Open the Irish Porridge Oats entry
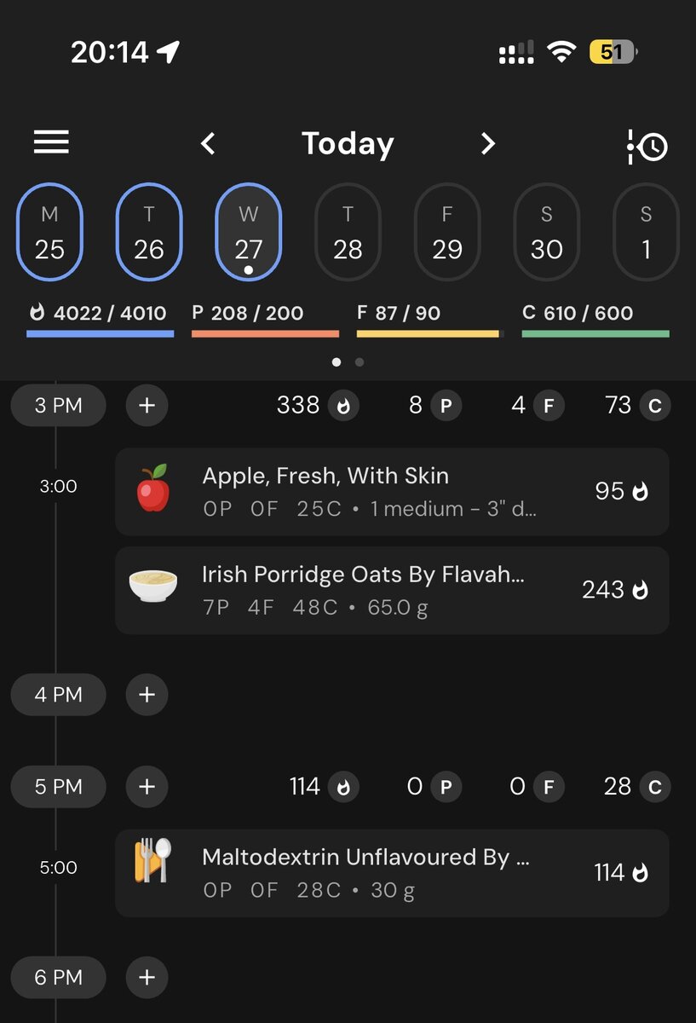Image resolution: width=696 pixels, height=1023 pixels. pyautogui.click(x=392, y=590)
